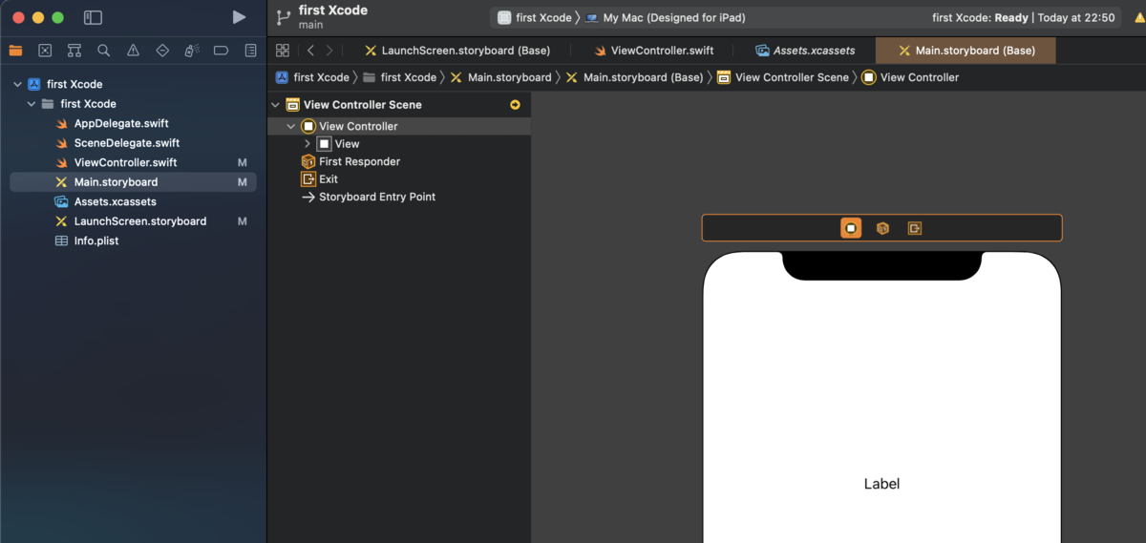Image resolution: width=1146 pixels, height=543 pixels.
Task: Open AppDelegate.swift in navigator
Action: tap(121, 123)
